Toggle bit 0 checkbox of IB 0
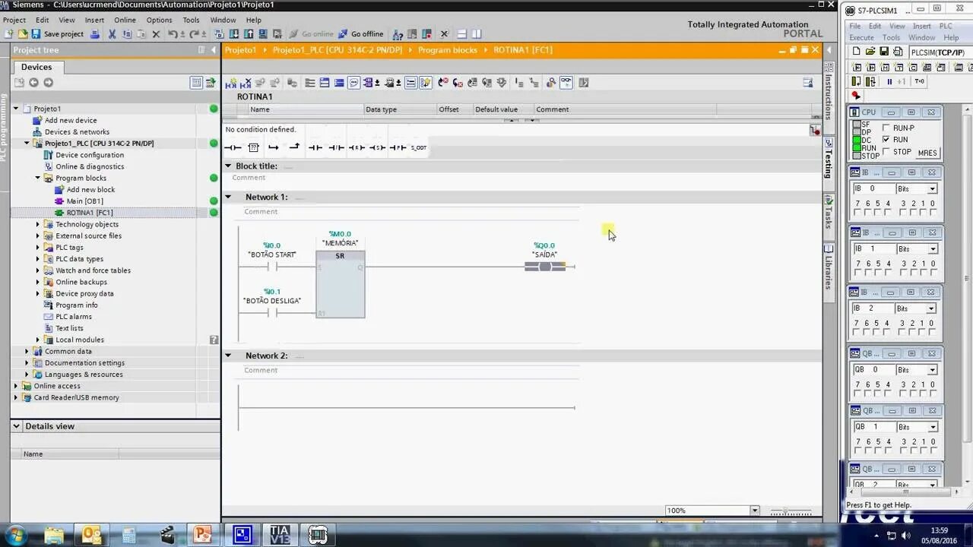973x547 pixels. click(933, 213)
